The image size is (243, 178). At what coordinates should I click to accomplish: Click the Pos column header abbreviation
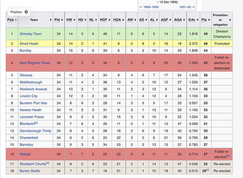10,20
